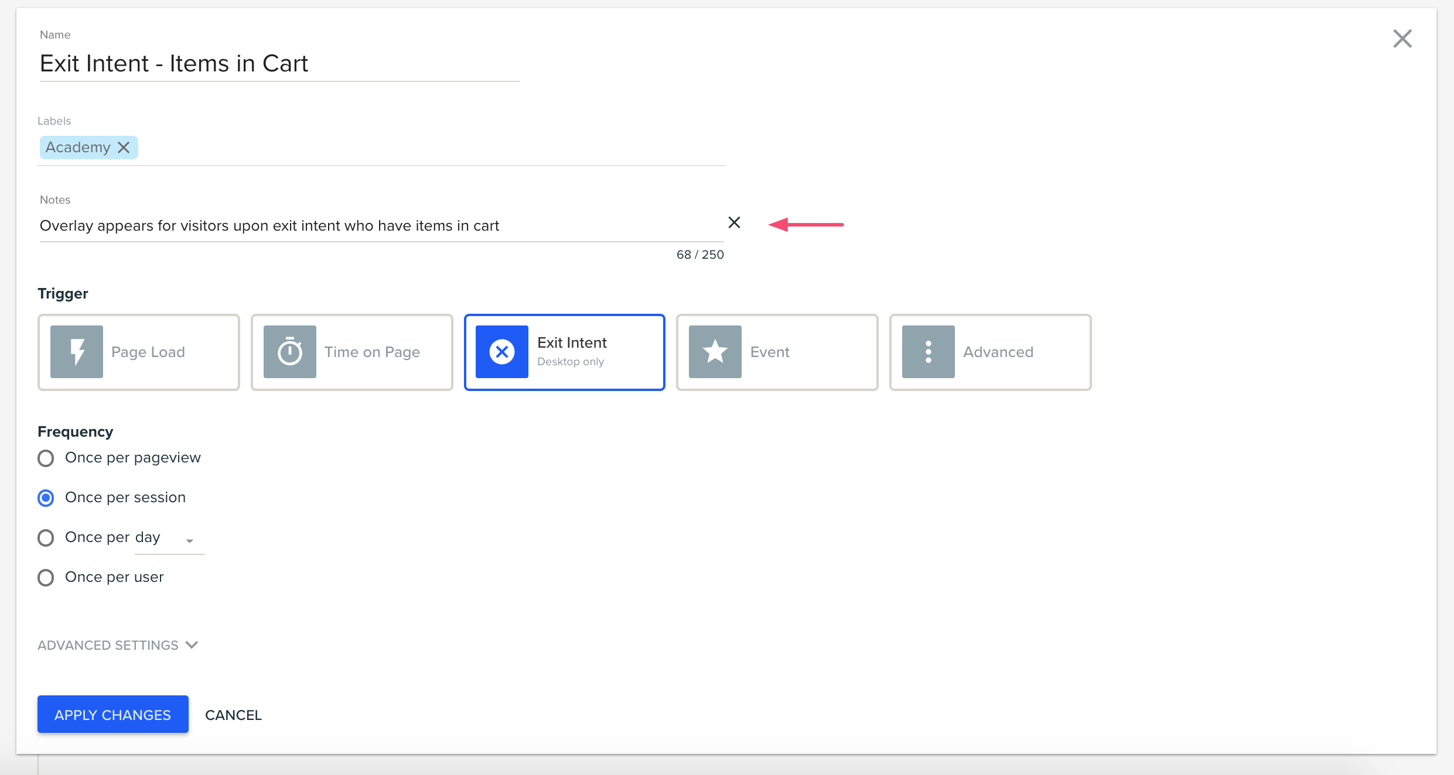
Task: Click the Academy label chip text
Action: [78, 148]
